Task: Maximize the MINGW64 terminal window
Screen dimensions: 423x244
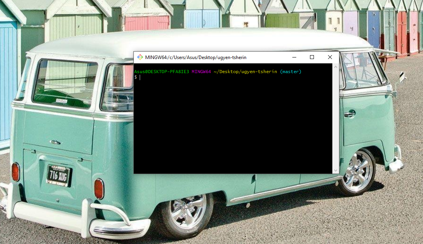Action: click(312, 57)
